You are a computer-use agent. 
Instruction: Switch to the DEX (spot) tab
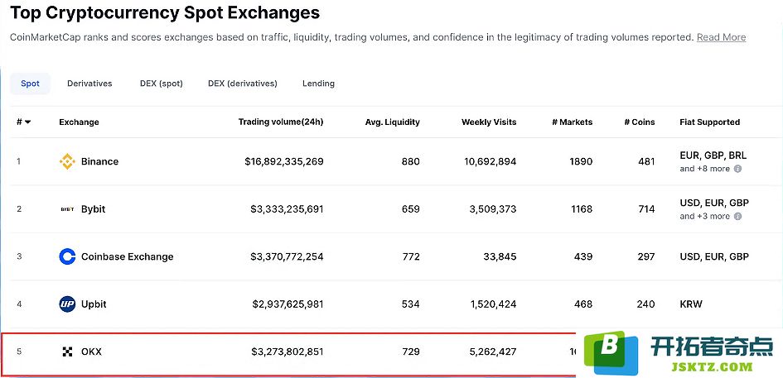coord(162,84)
